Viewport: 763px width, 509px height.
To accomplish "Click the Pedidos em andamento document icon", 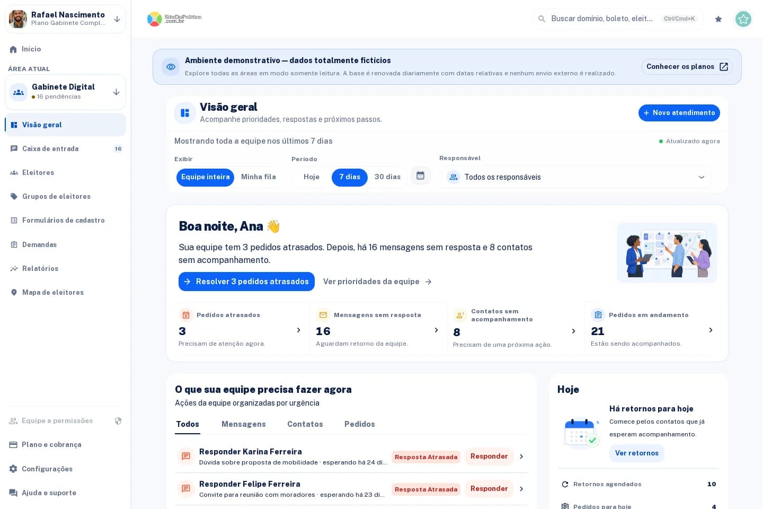I will tap(598, 315).
